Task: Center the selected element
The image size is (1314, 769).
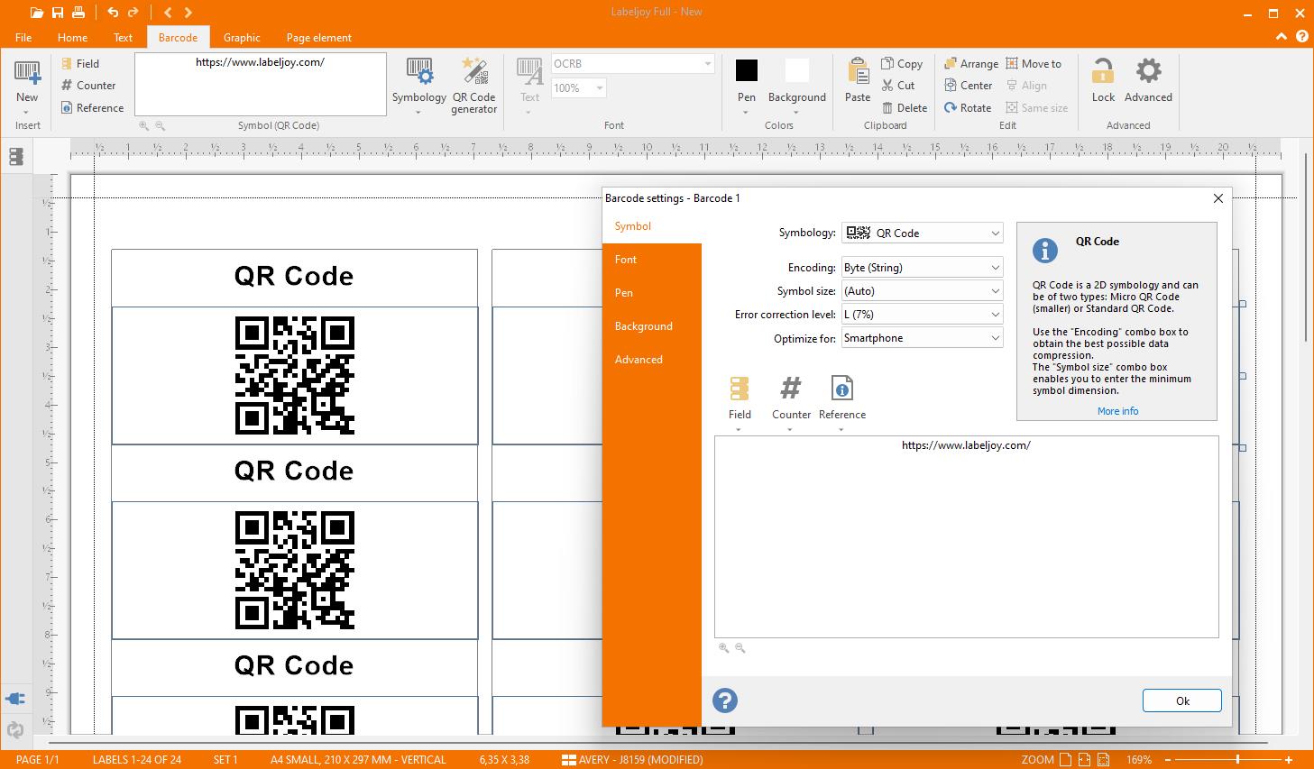Action: (968, 86)
